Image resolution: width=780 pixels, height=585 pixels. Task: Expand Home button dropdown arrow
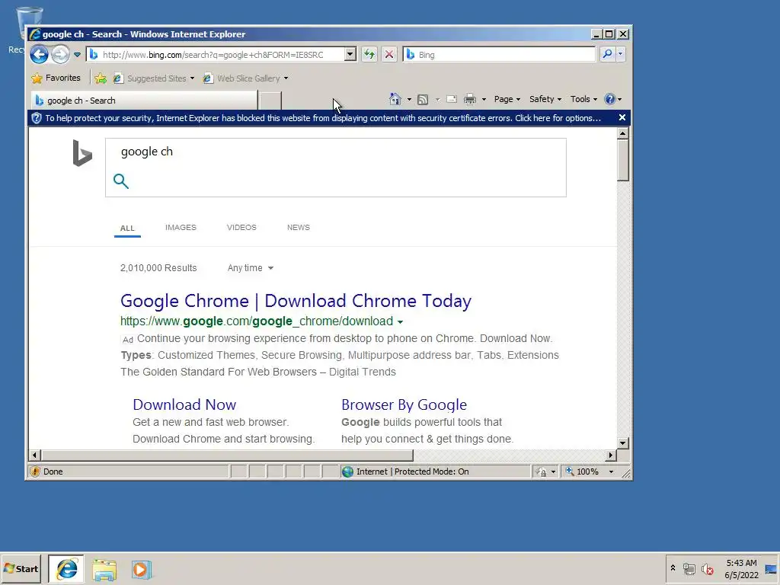click(409, 99)
